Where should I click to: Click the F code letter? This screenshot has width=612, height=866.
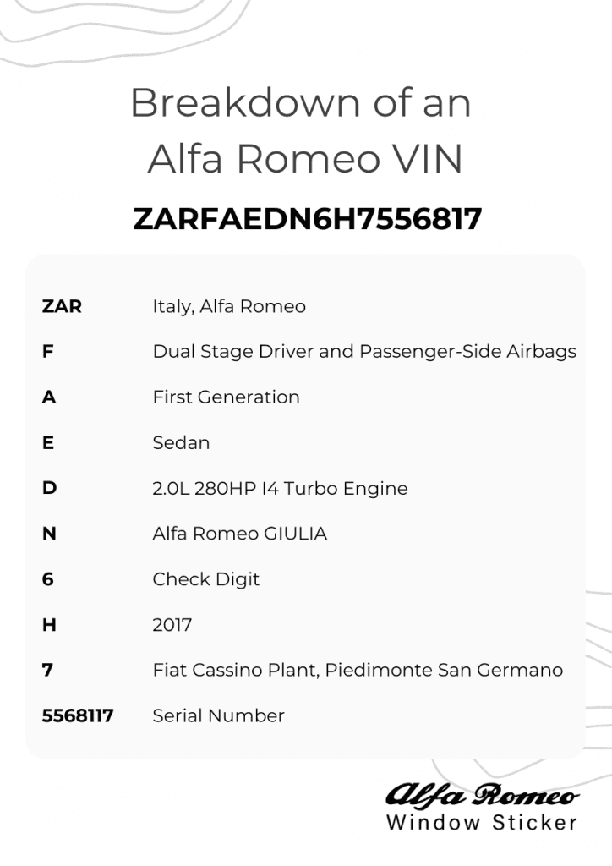click(x=47, y=352)
